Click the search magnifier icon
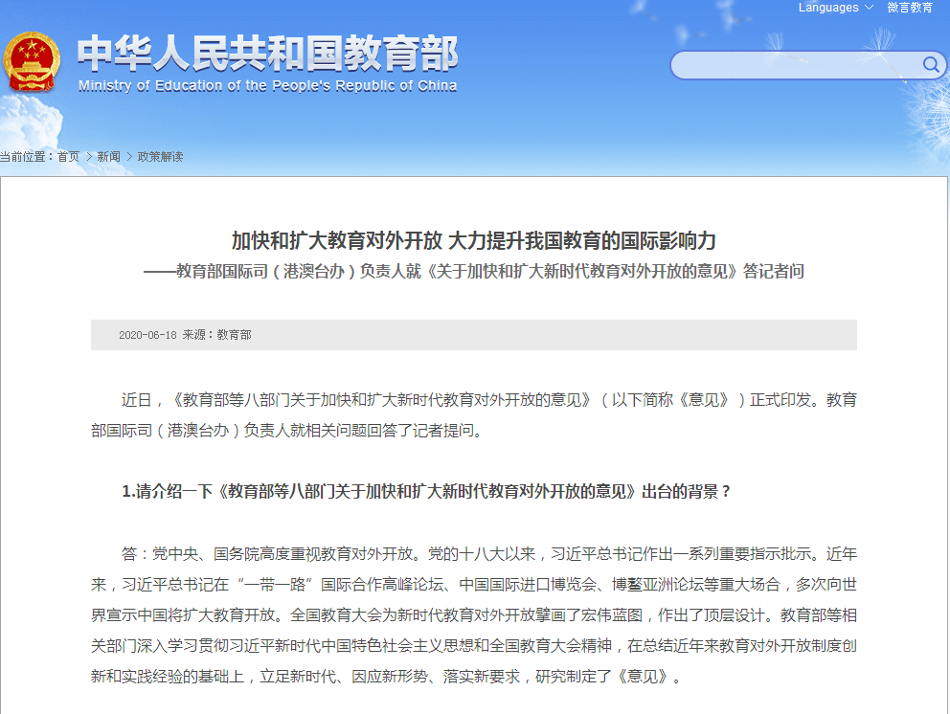Image resolution: width=950 pixels, height=714 pixels. click(930, 65)
